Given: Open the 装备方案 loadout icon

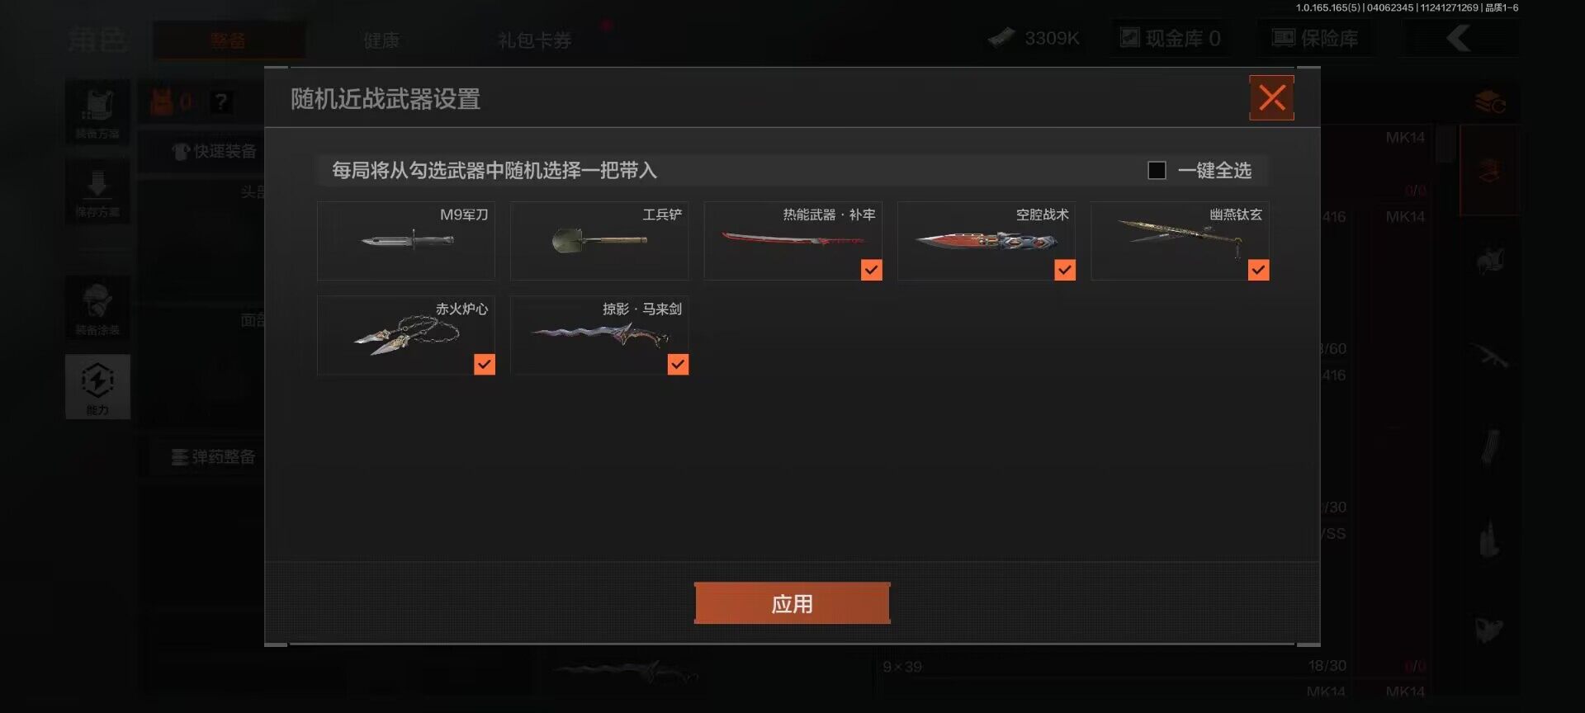Looking at the screenshot, I should point(97,112).
